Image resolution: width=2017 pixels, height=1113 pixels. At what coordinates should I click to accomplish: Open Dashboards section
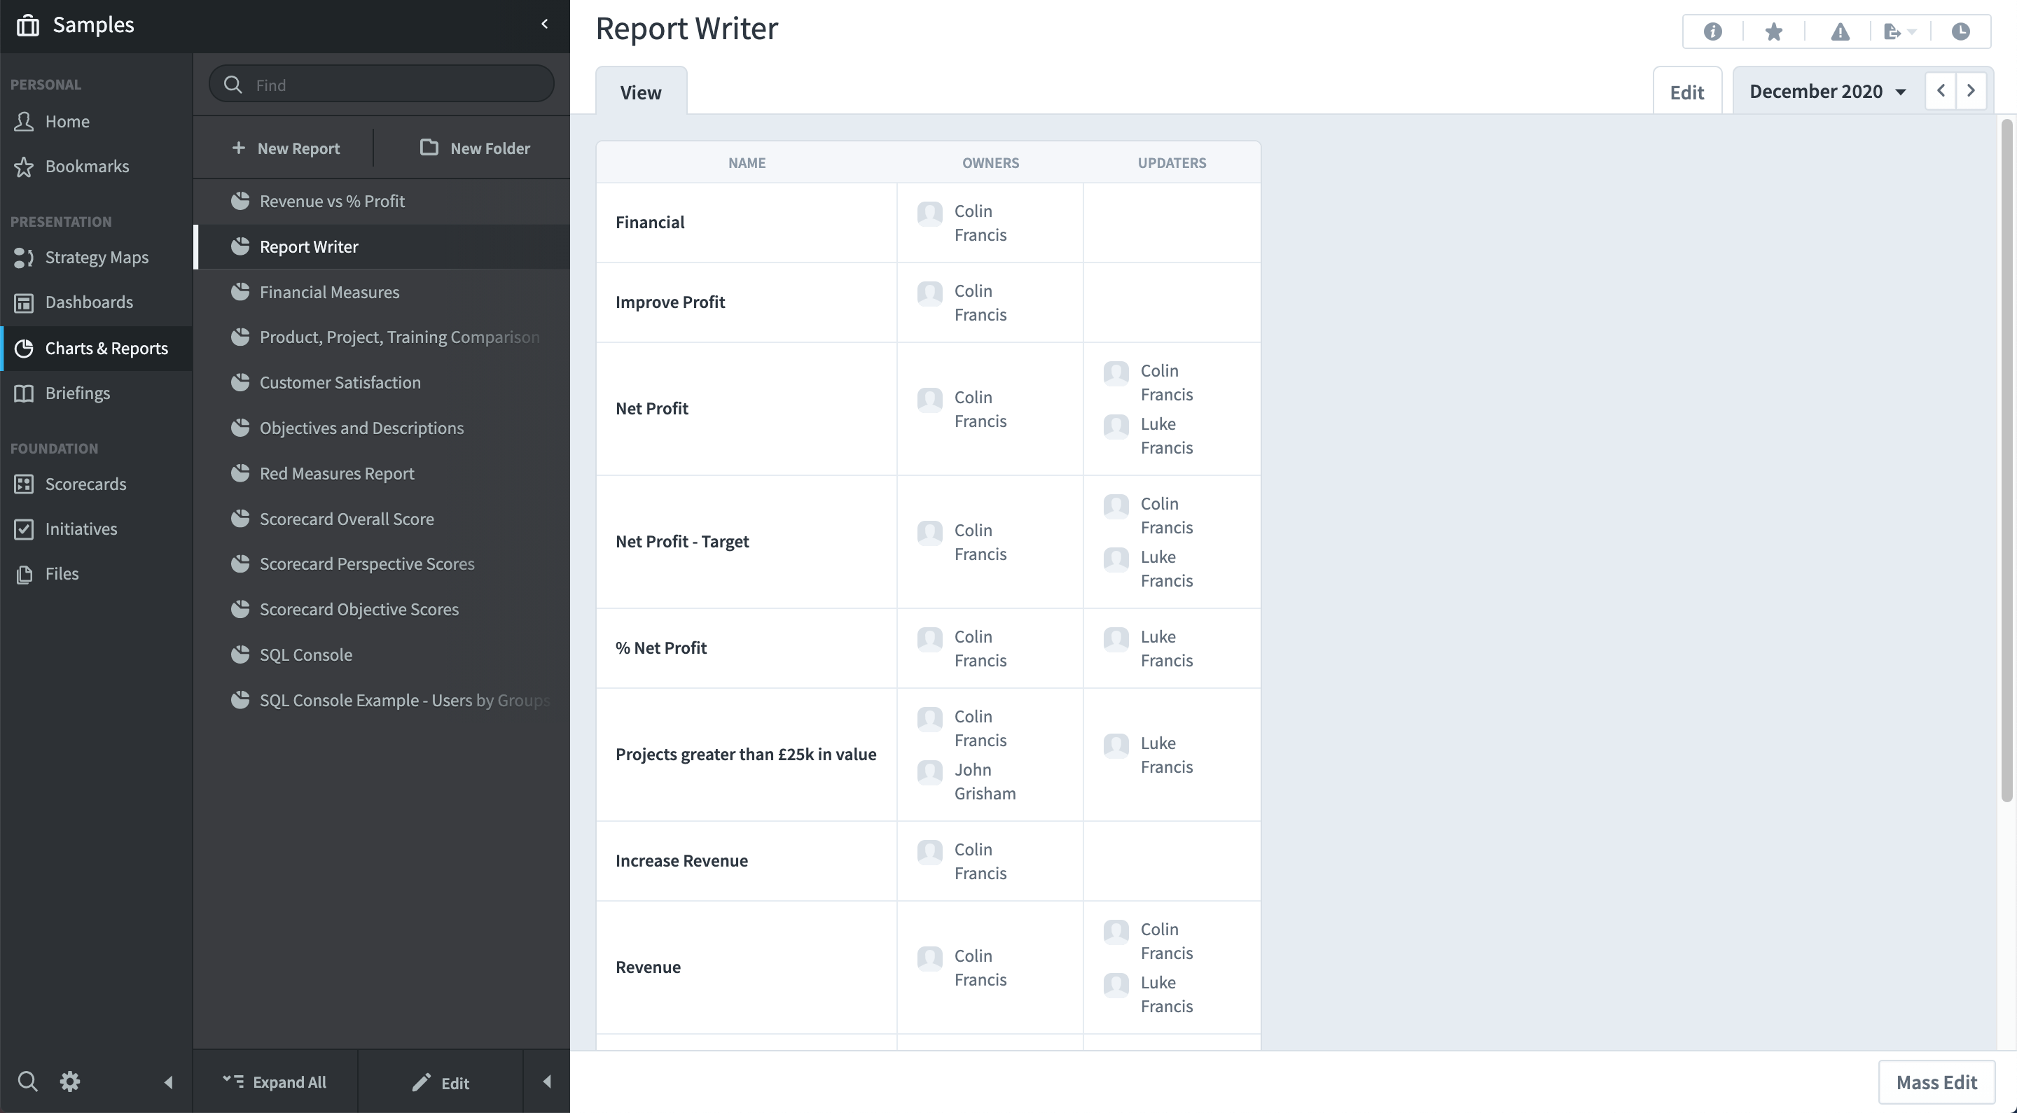tap(97, 302)
